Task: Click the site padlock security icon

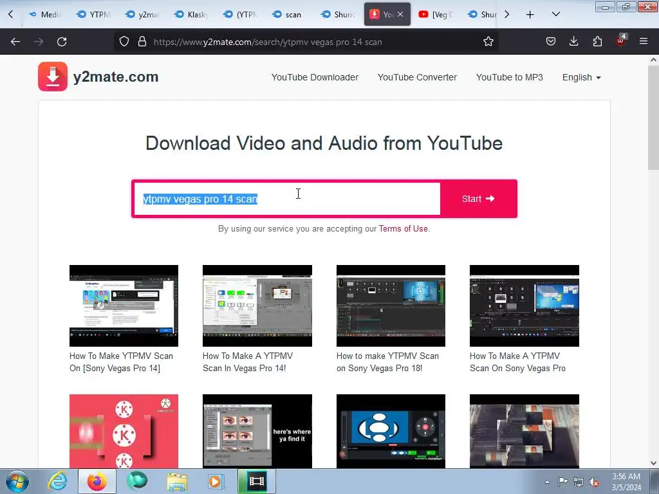Action: click(x=142, y=42)
